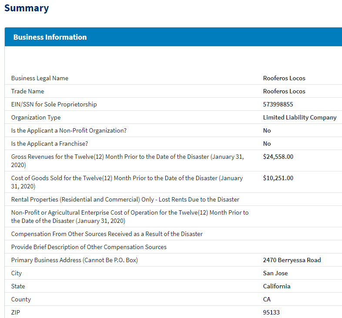Click the Rental Properties Lost Rents row label
This screenshot has height=318, width=342.
coord(125,199)
